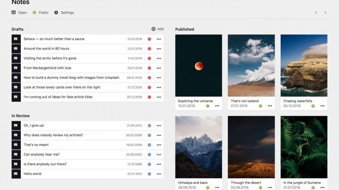Image resolution: width=339 pixels, height=190 pixels.
Task: Open options dots for 'Ok, I give up!'
Action: tap(159, 126)
